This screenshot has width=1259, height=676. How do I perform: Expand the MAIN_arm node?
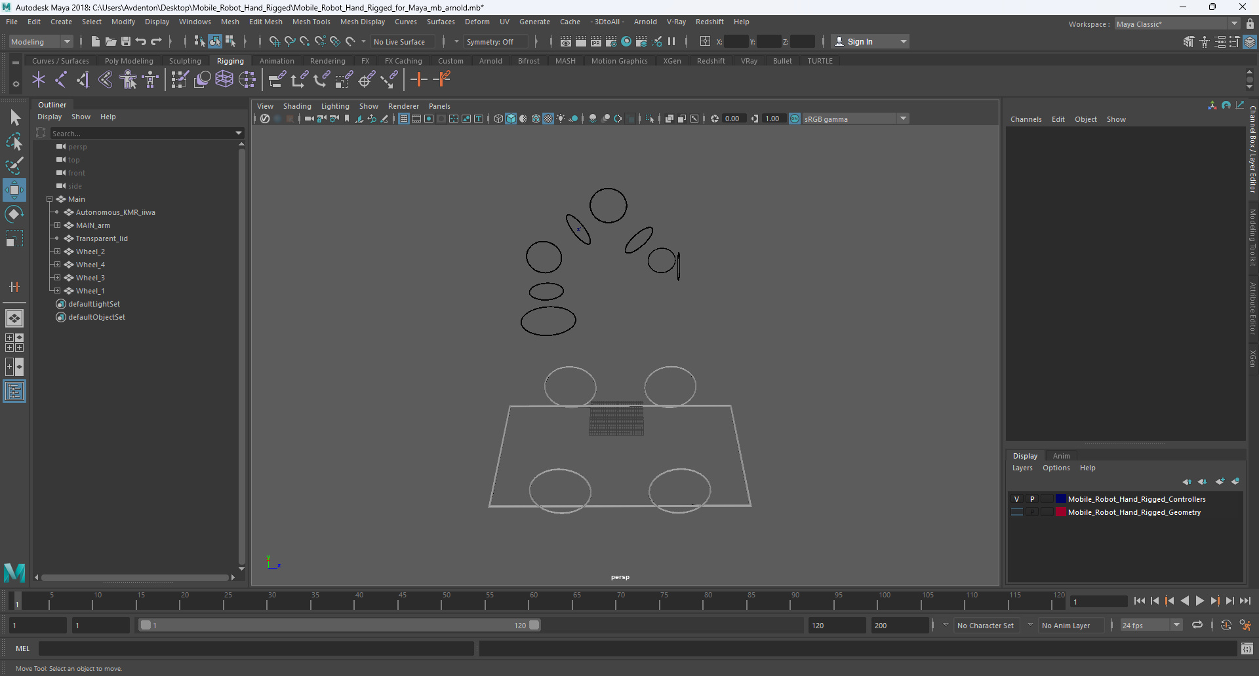click(x=57, y=225)
